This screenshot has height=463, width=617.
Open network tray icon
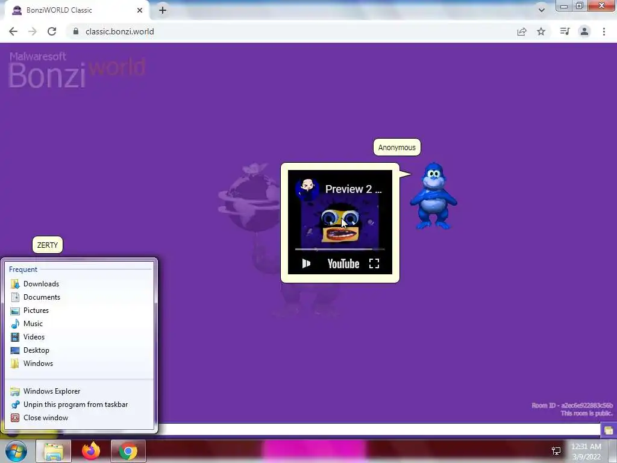(x=556, y=451)
